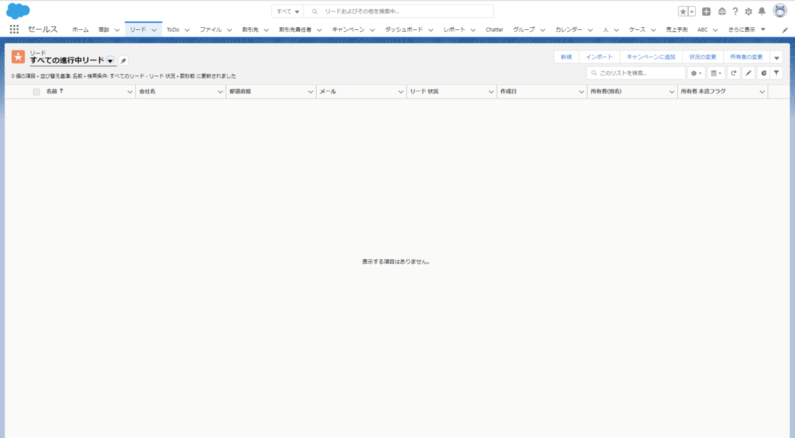Pin the すべての進行中リード list view

(123, 60)
